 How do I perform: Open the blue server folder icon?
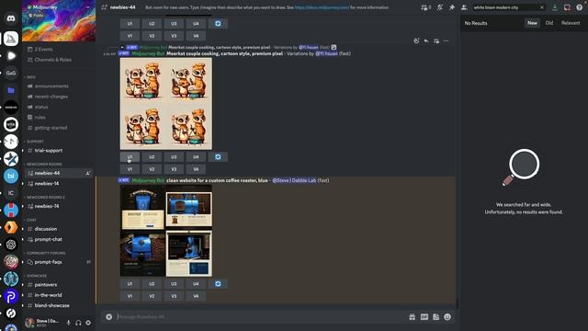point(11,90)
